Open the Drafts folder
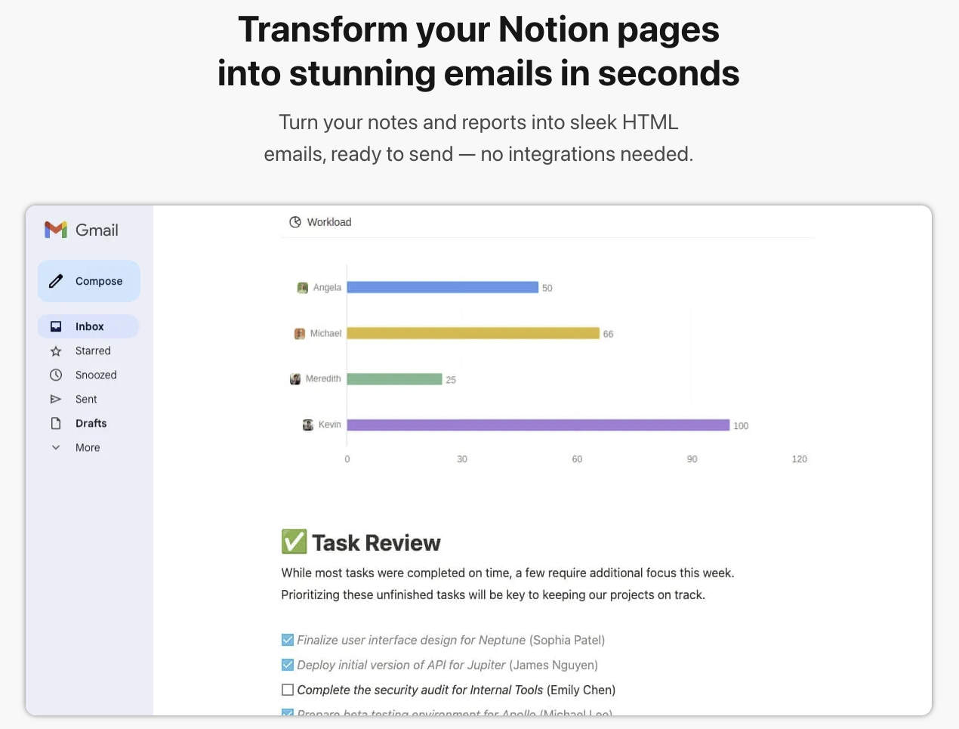 coord(88,423)
